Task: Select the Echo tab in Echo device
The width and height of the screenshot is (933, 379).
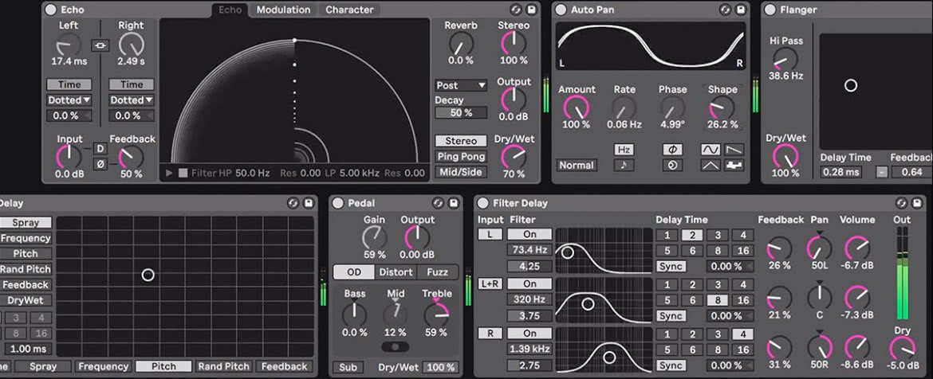Action: [230, 10]
